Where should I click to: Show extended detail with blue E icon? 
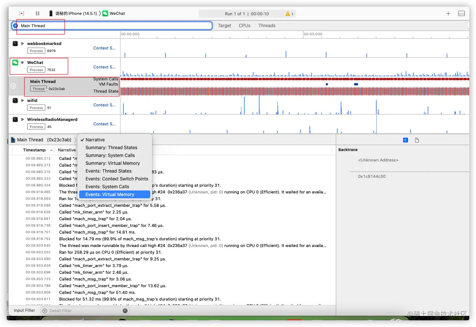click(405, 140)
